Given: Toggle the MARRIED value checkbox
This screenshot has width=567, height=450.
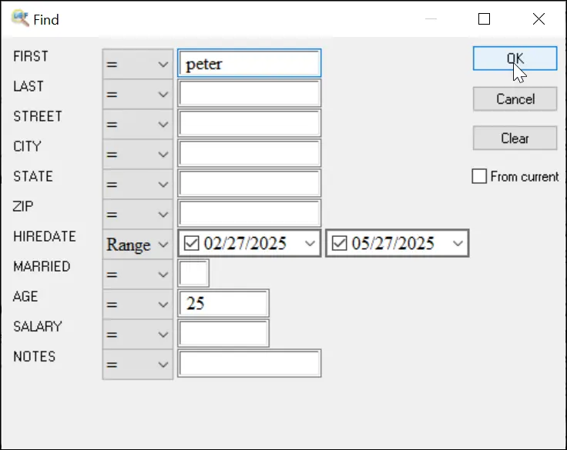Looking at the screenshot, I should click(x=193, y=273).
